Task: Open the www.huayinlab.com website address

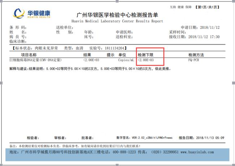Action: (x=197, y=152)
